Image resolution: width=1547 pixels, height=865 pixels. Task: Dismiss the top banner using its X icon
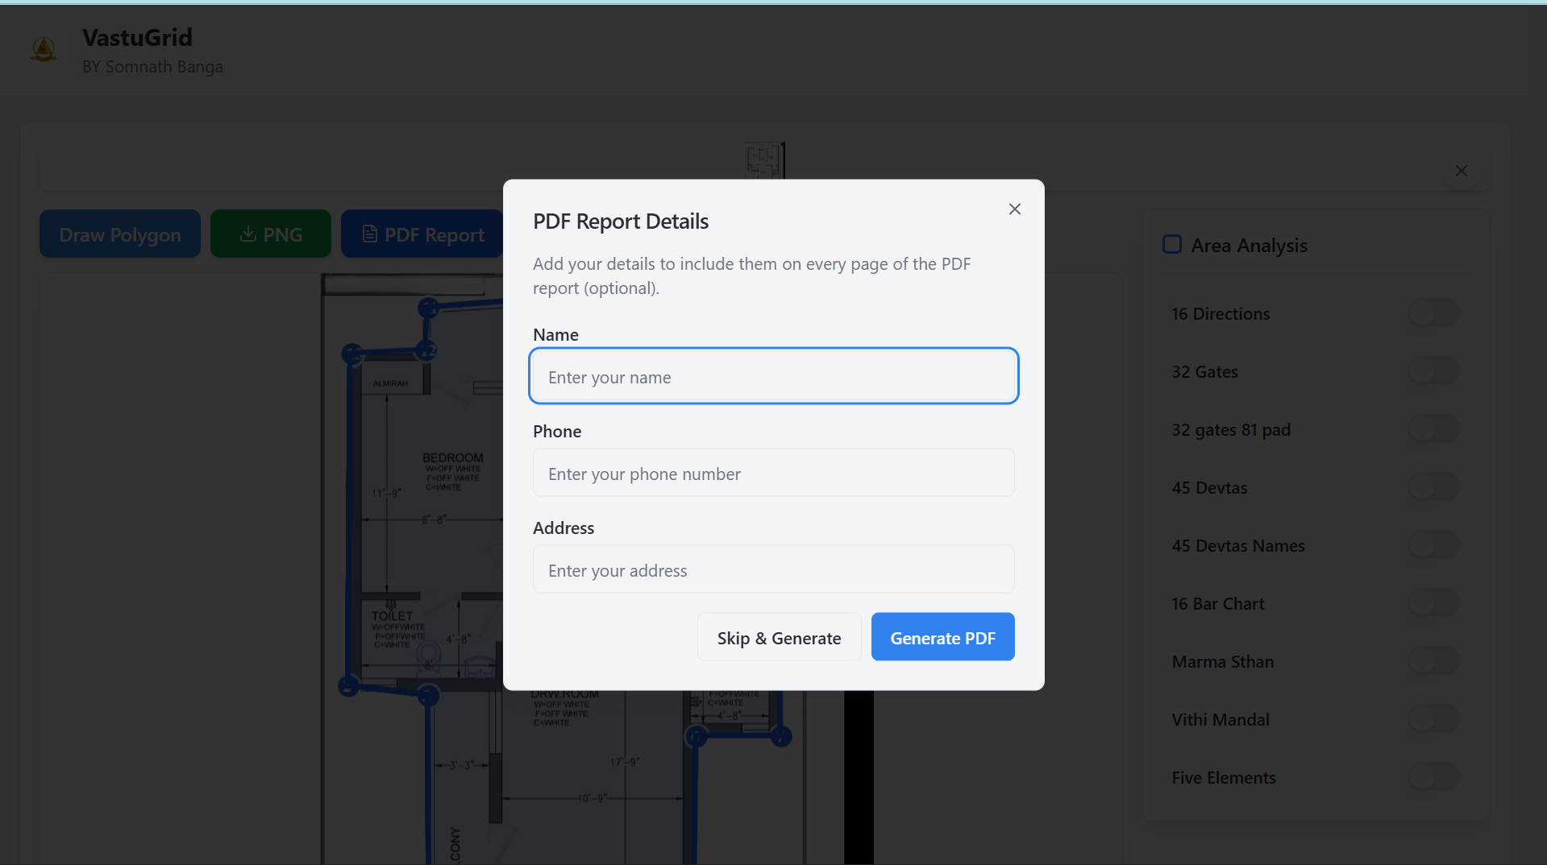point(1461,171)
